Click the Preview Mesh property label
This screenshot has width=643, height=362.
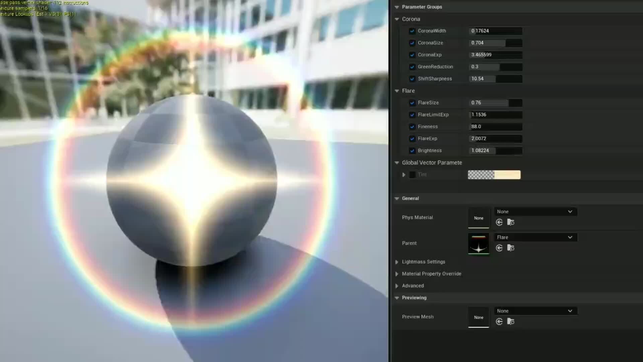[418, 317]
